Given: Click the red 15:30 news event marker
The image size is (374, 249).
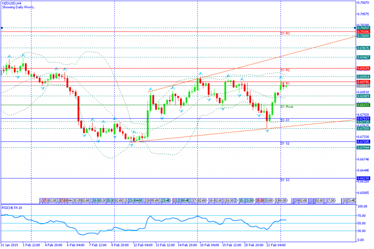Looking at the screenshot, I should pos(260,201).
